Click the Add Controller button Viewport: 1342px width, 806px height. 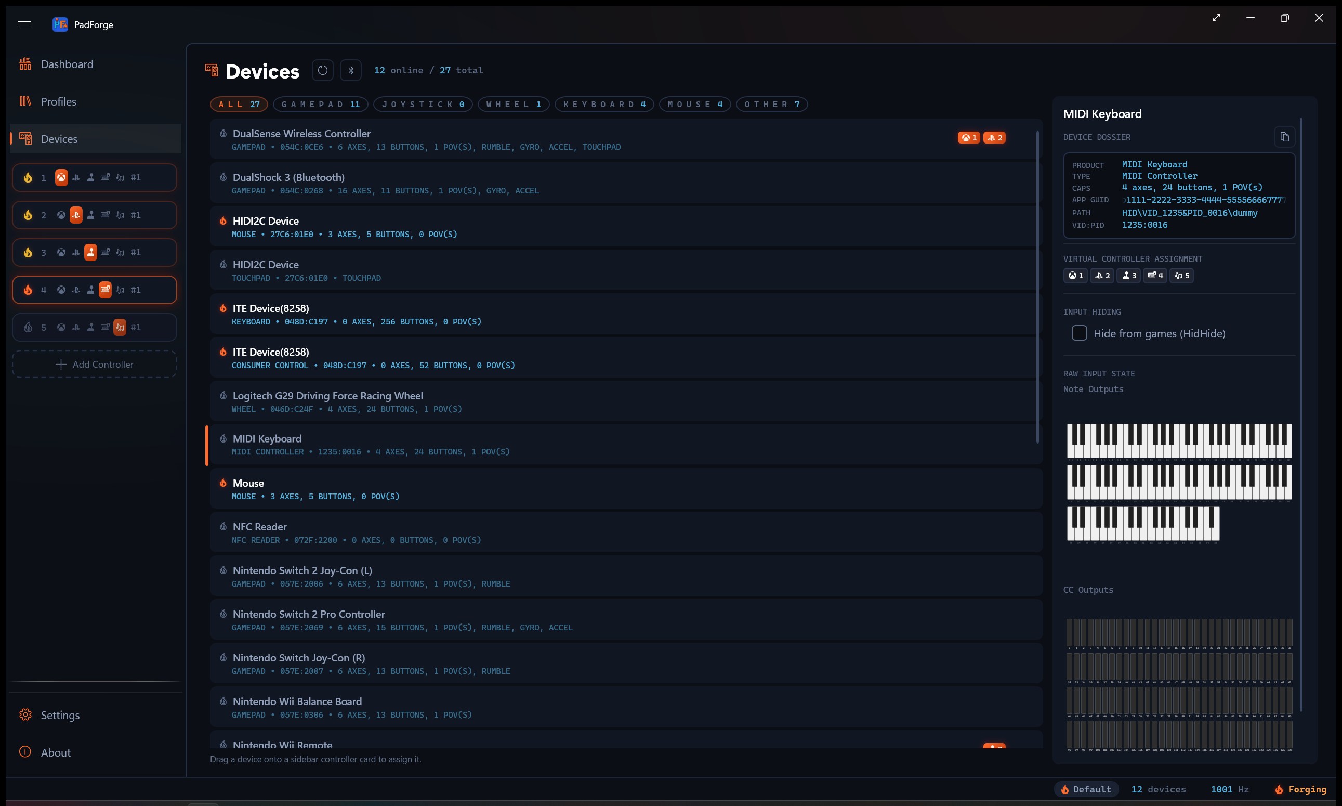coord(95,364)
